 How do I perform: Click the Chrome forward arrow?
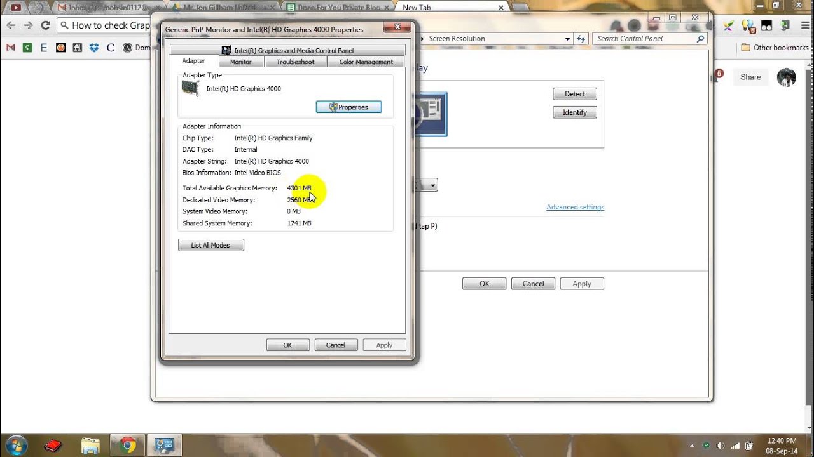point(28,25)
